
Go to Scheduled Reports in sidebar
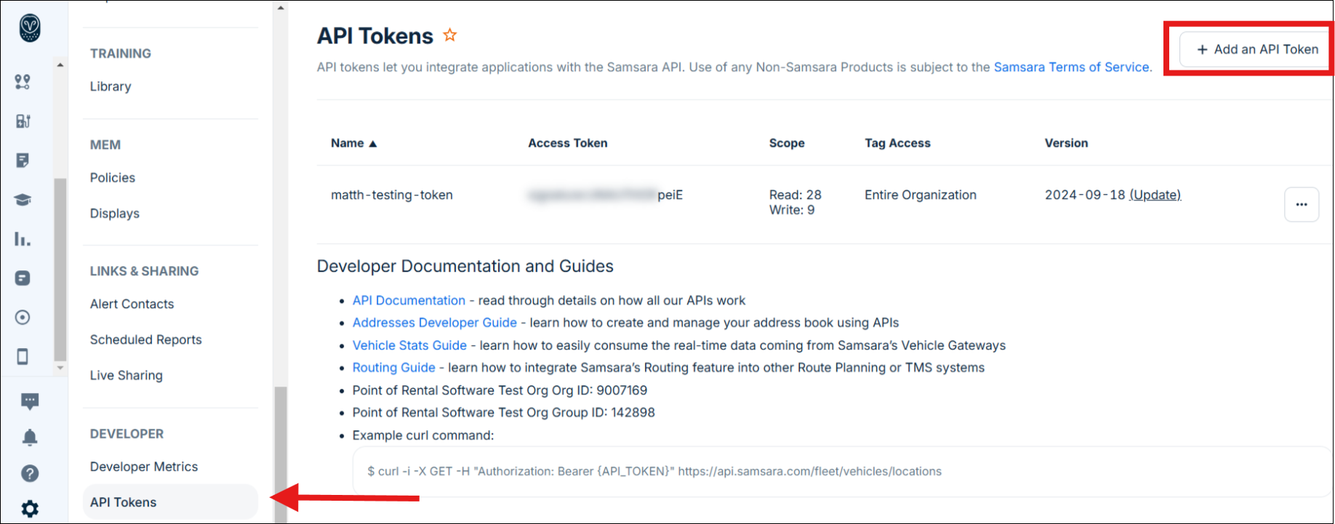click(146, 339)
